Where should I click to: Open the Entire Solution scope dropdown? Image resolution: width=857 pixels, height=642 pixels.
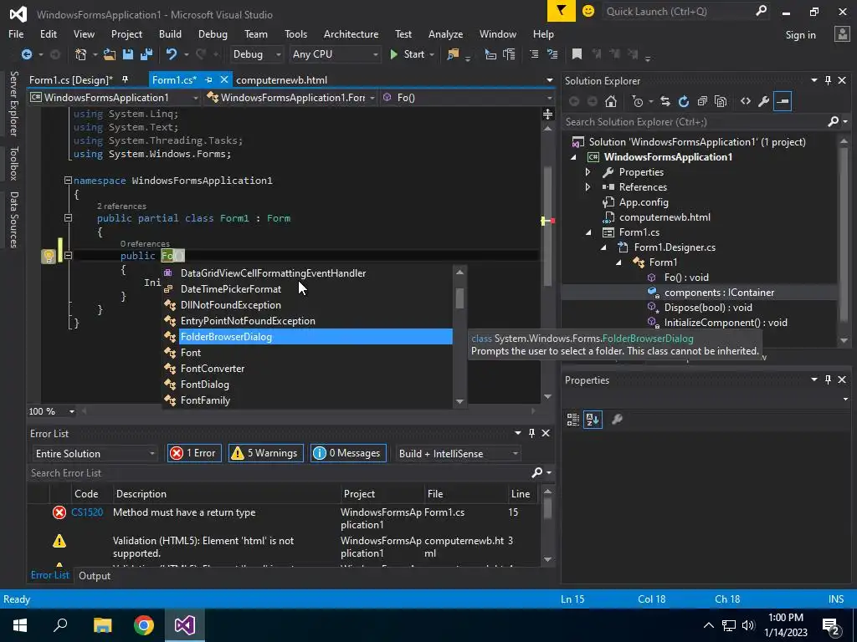click(95, 454)
